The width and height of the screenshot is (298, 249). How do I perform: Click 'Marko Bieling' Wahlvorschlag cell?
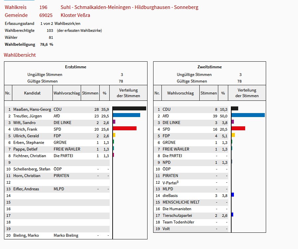pos(66,235)
